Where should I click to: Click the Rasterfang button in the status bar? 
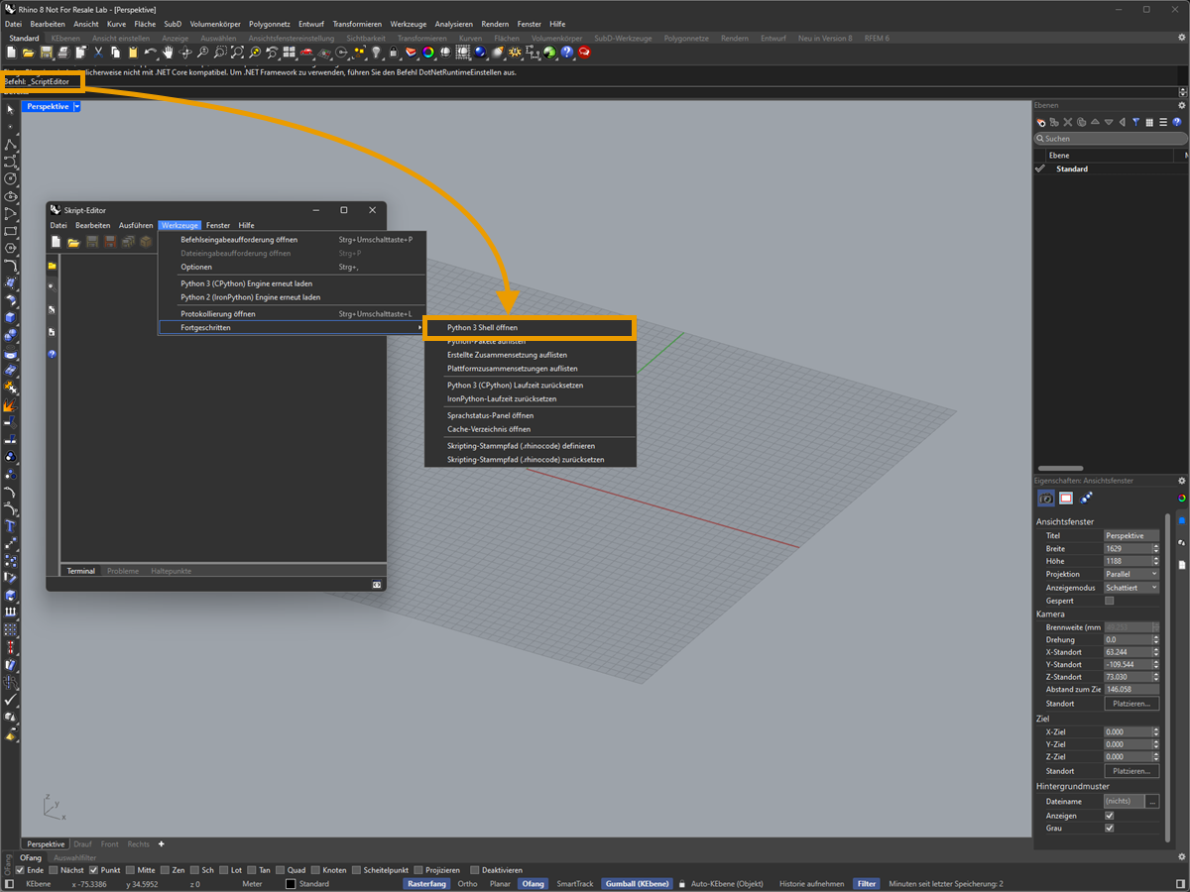tap(427, 883)
